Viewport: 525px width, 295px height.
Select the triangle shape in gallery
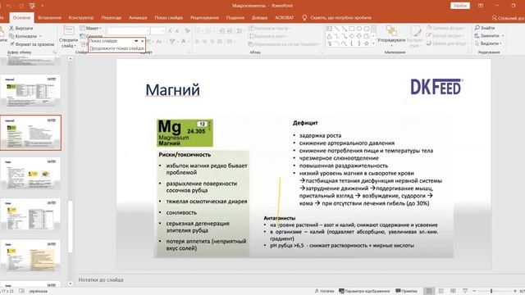click(x=329, y=36)
